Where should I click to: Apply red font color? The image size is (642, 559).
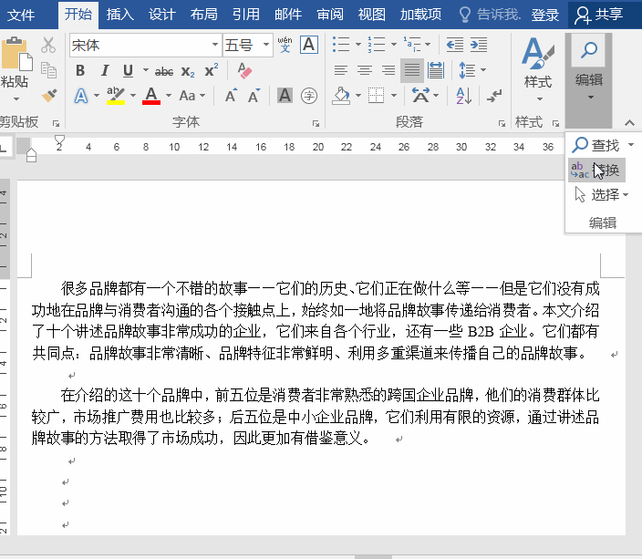click(151, 97)
